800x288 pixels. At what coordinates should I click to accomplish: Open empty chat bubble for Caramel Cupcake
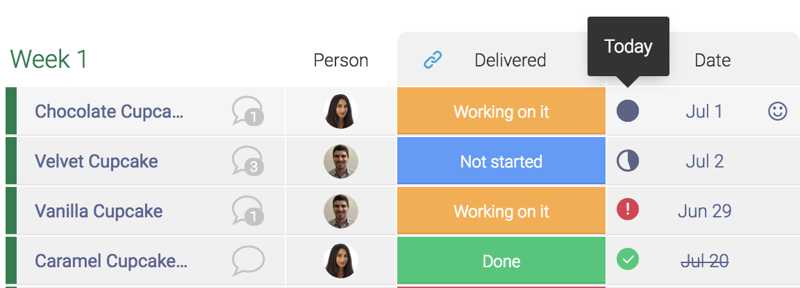point(248,261)
